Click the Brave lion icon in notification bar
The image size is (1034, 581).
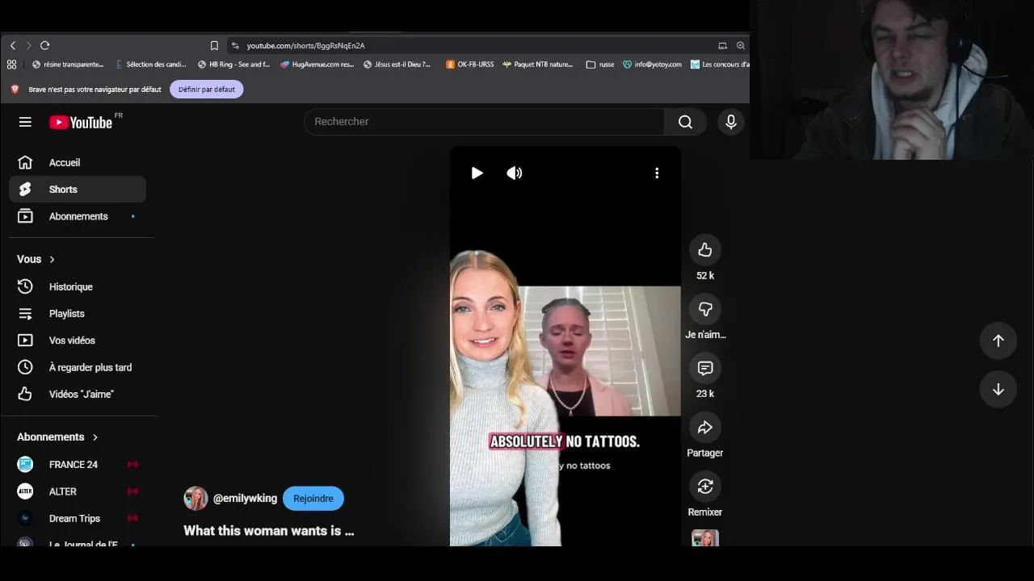tap(15, 90)
